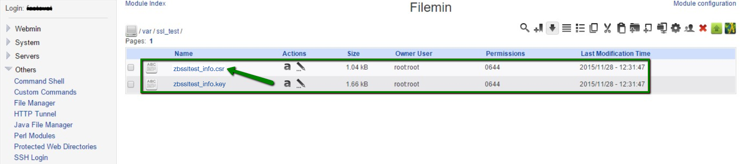Click the gear permissions icon in toolbar

(676, 28)
